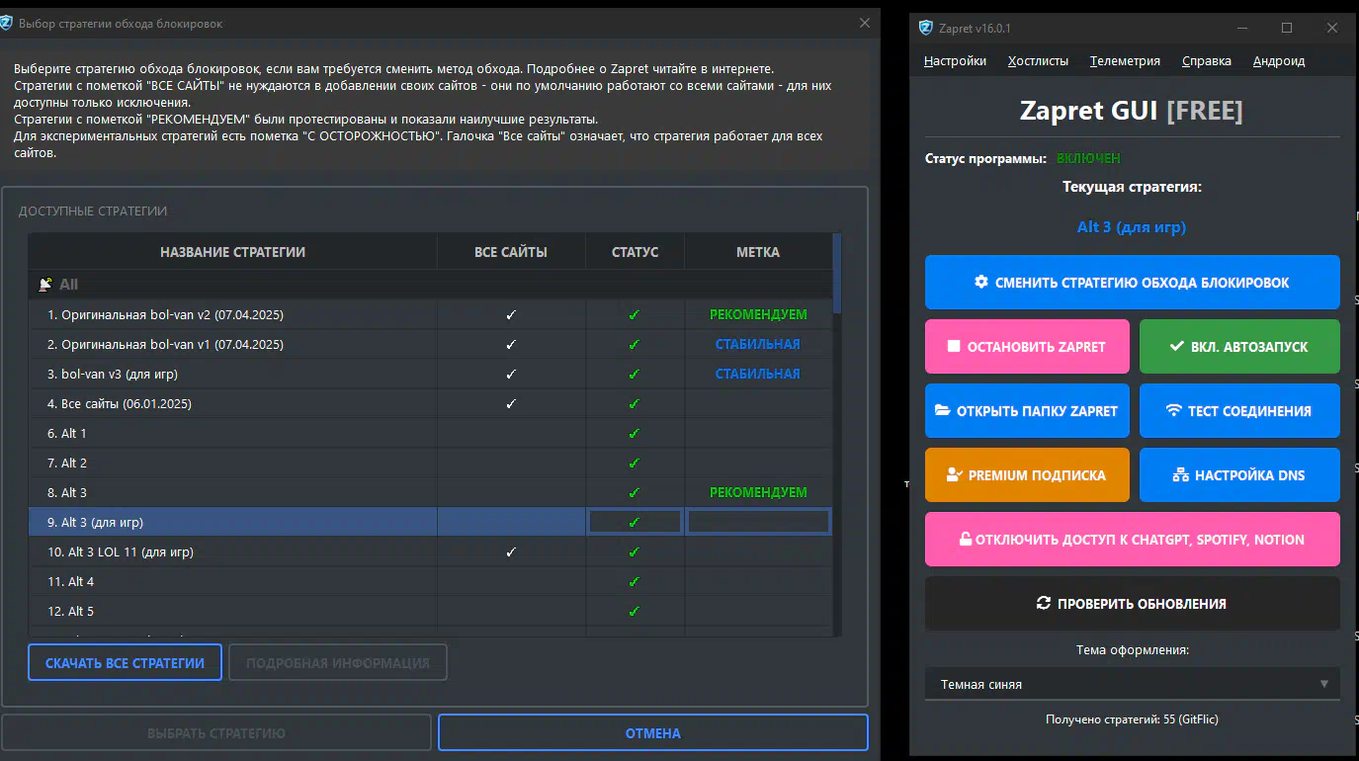Click the refresh icon on Проверить обновления
Image resolution: width=1359 pixels, height=761 pixels.
[x=1043, y=603]
